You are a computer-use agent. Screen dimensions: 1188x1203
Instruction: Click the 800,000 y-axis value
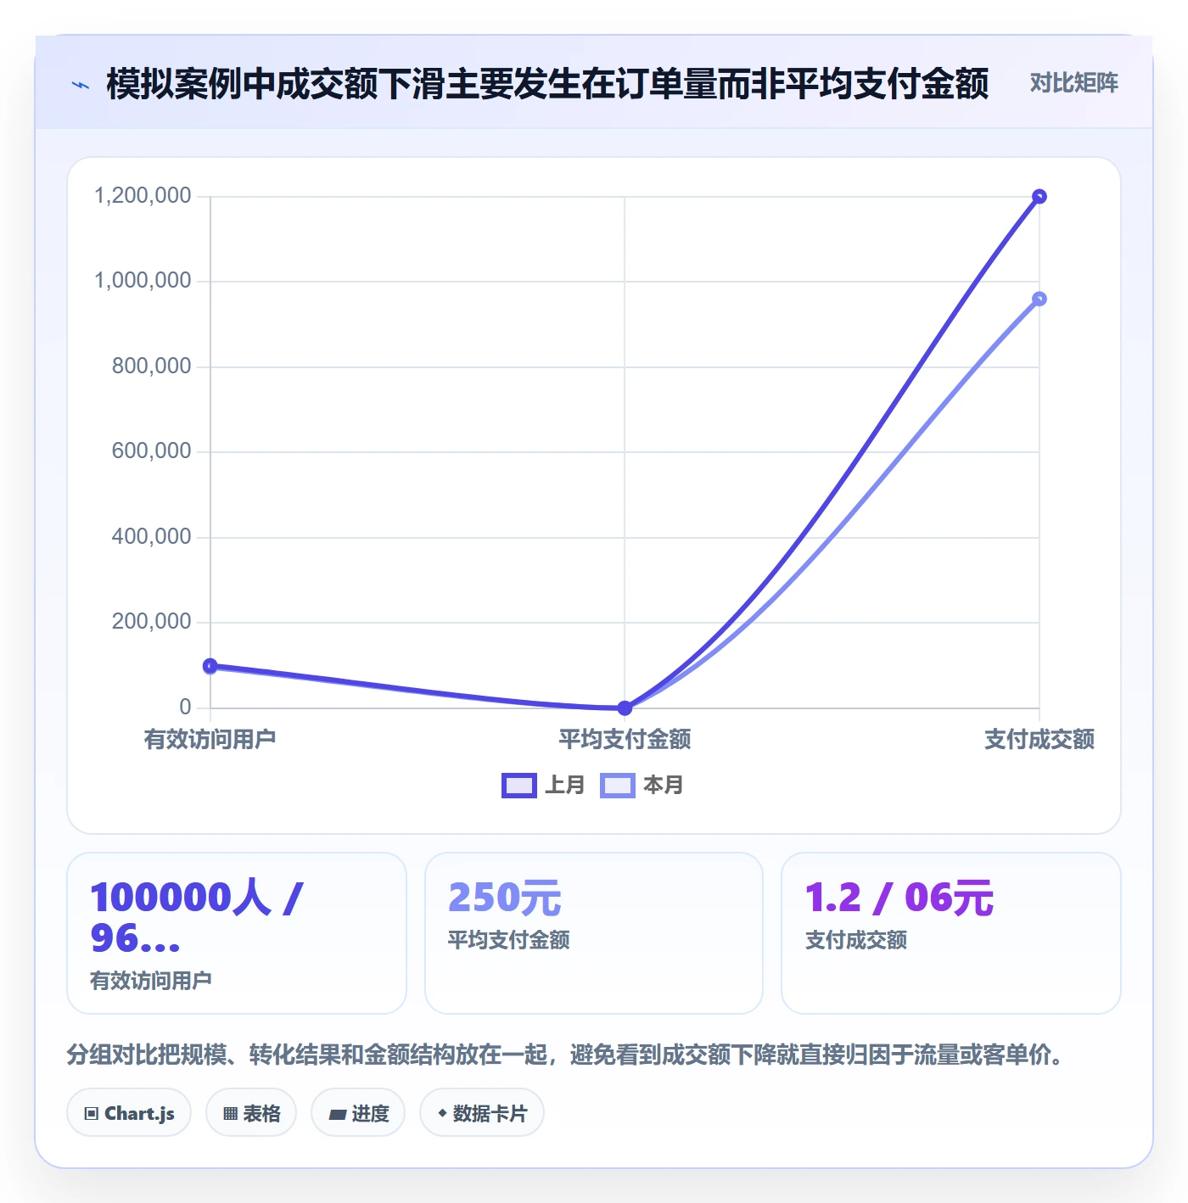pyautogui.click(x=152, y=366)
